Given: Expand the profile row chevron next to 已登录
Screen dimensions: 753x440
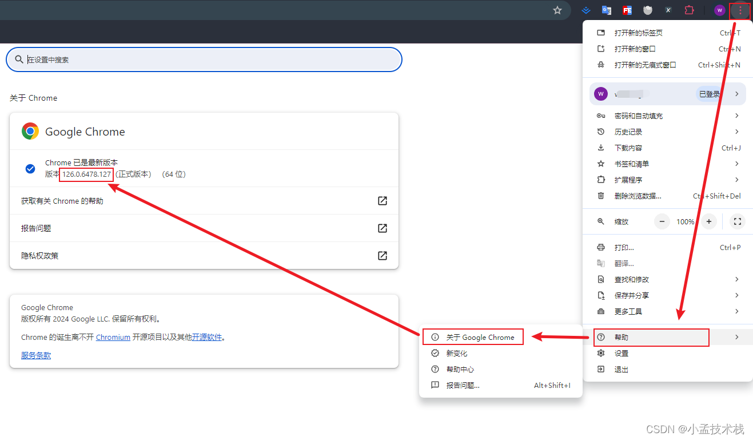Looking at the screenshot, I should [x=737, y=94].
